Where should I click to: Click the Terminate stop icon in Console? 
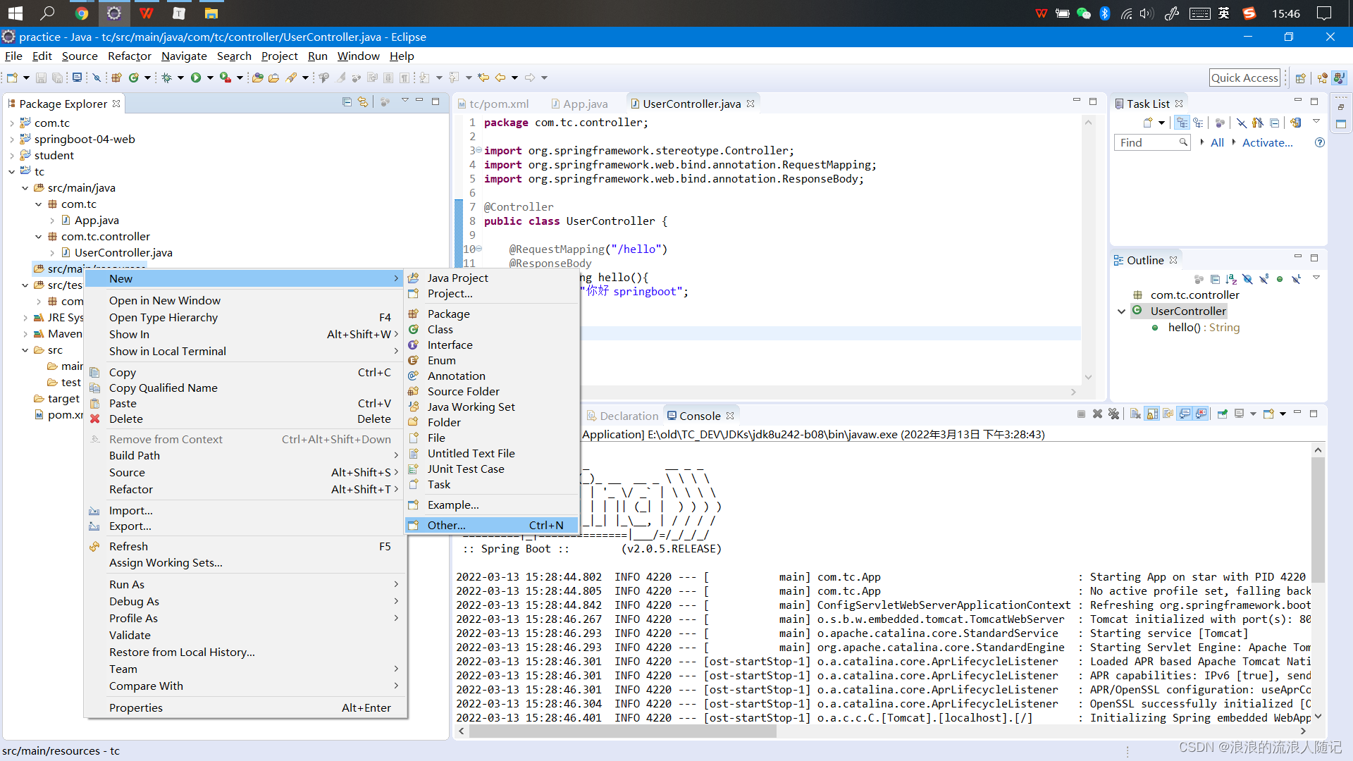tap(1081, 414)
